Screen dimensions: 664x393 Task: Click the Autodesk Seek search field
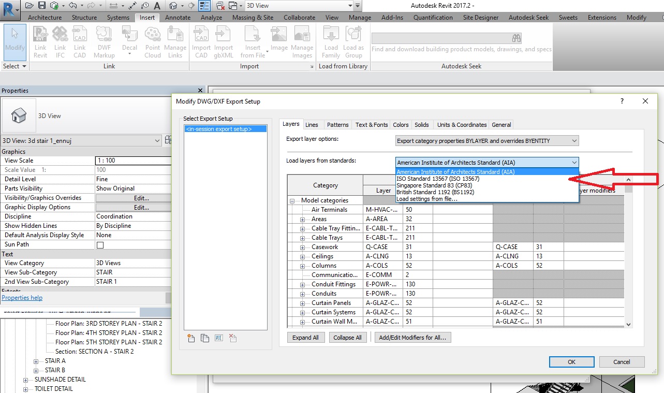(445, 38)
